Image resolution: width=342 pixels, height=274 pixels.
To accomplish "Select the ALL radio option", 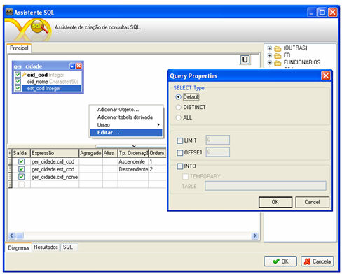I will (178, 117).
